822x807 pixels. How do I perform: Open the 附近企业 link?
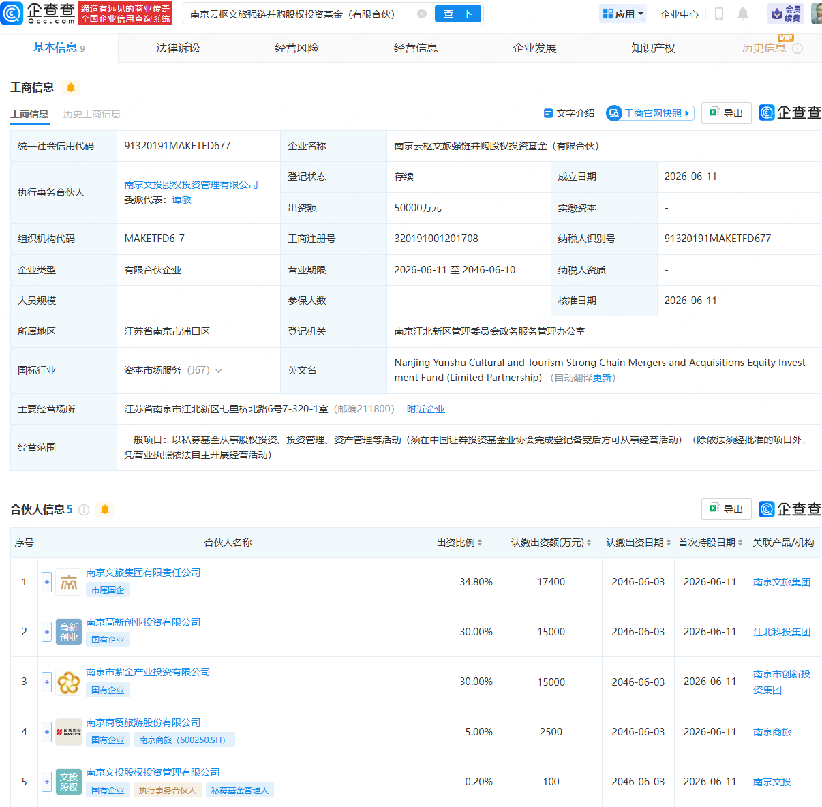pos(426,409)
